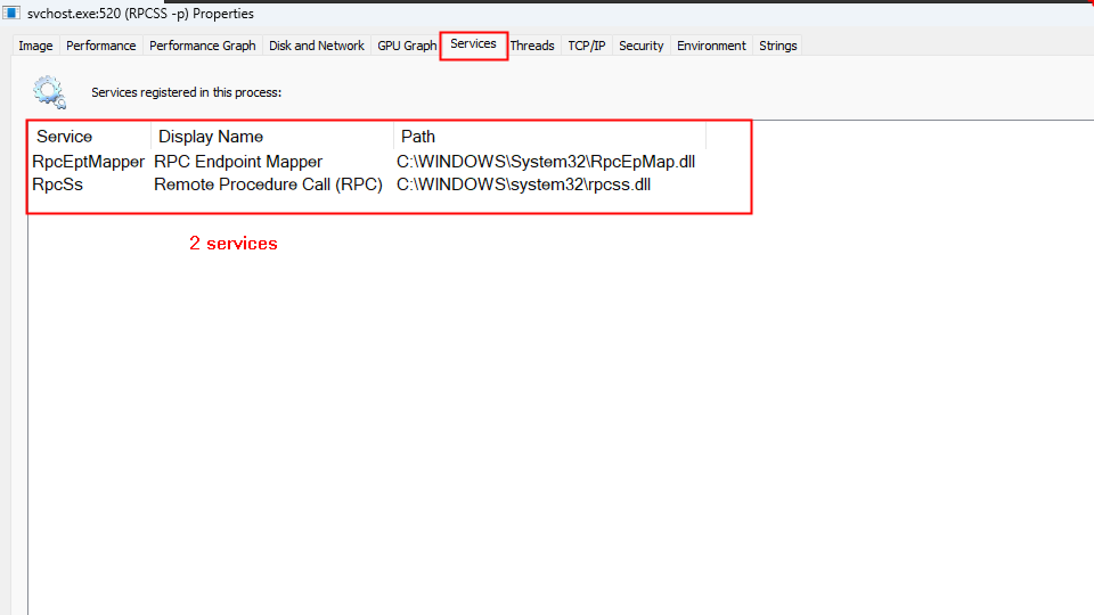
Task: Open the GPU Graph tab
Action: pos(407,46)
